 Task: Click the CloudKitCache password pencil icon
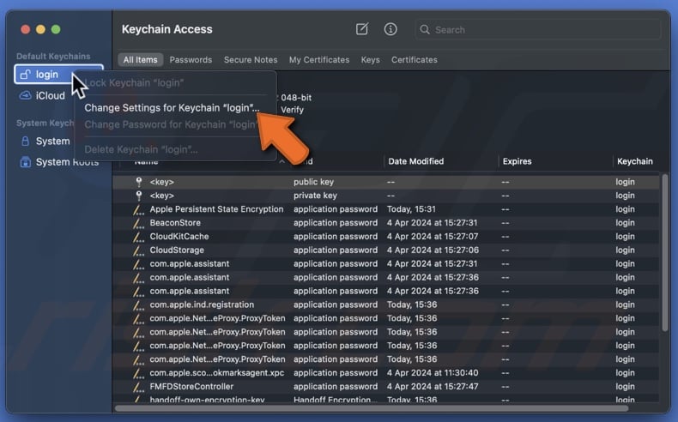138,237
